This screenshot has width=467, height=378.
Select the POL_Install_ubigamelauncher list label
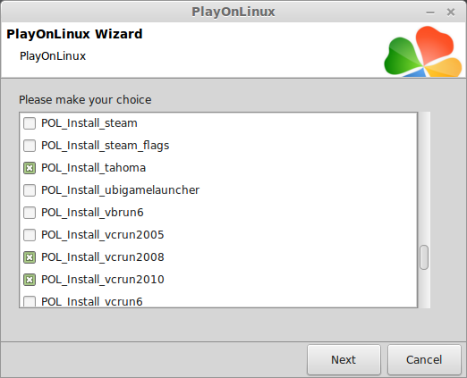(x=120, y=190)
